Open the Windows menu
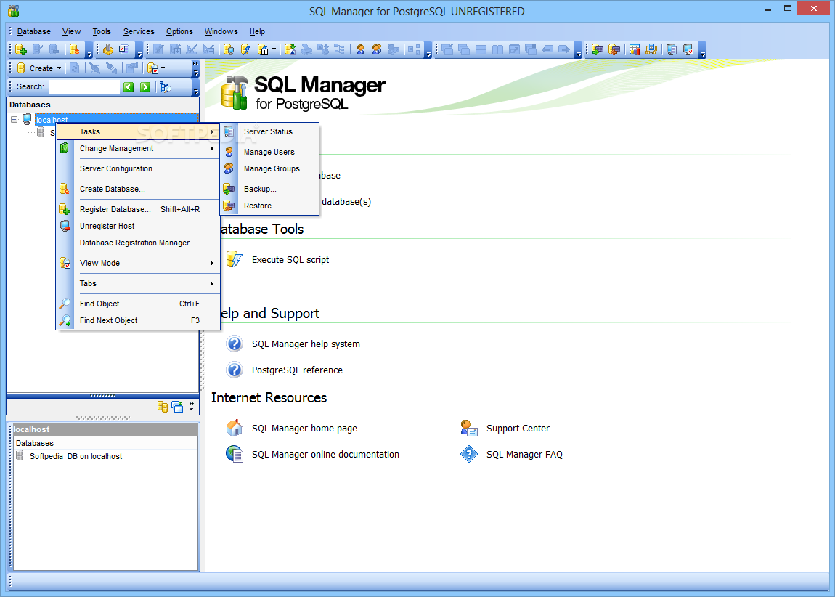The width and height of the screenshot is (835, 597). point(221,31)
